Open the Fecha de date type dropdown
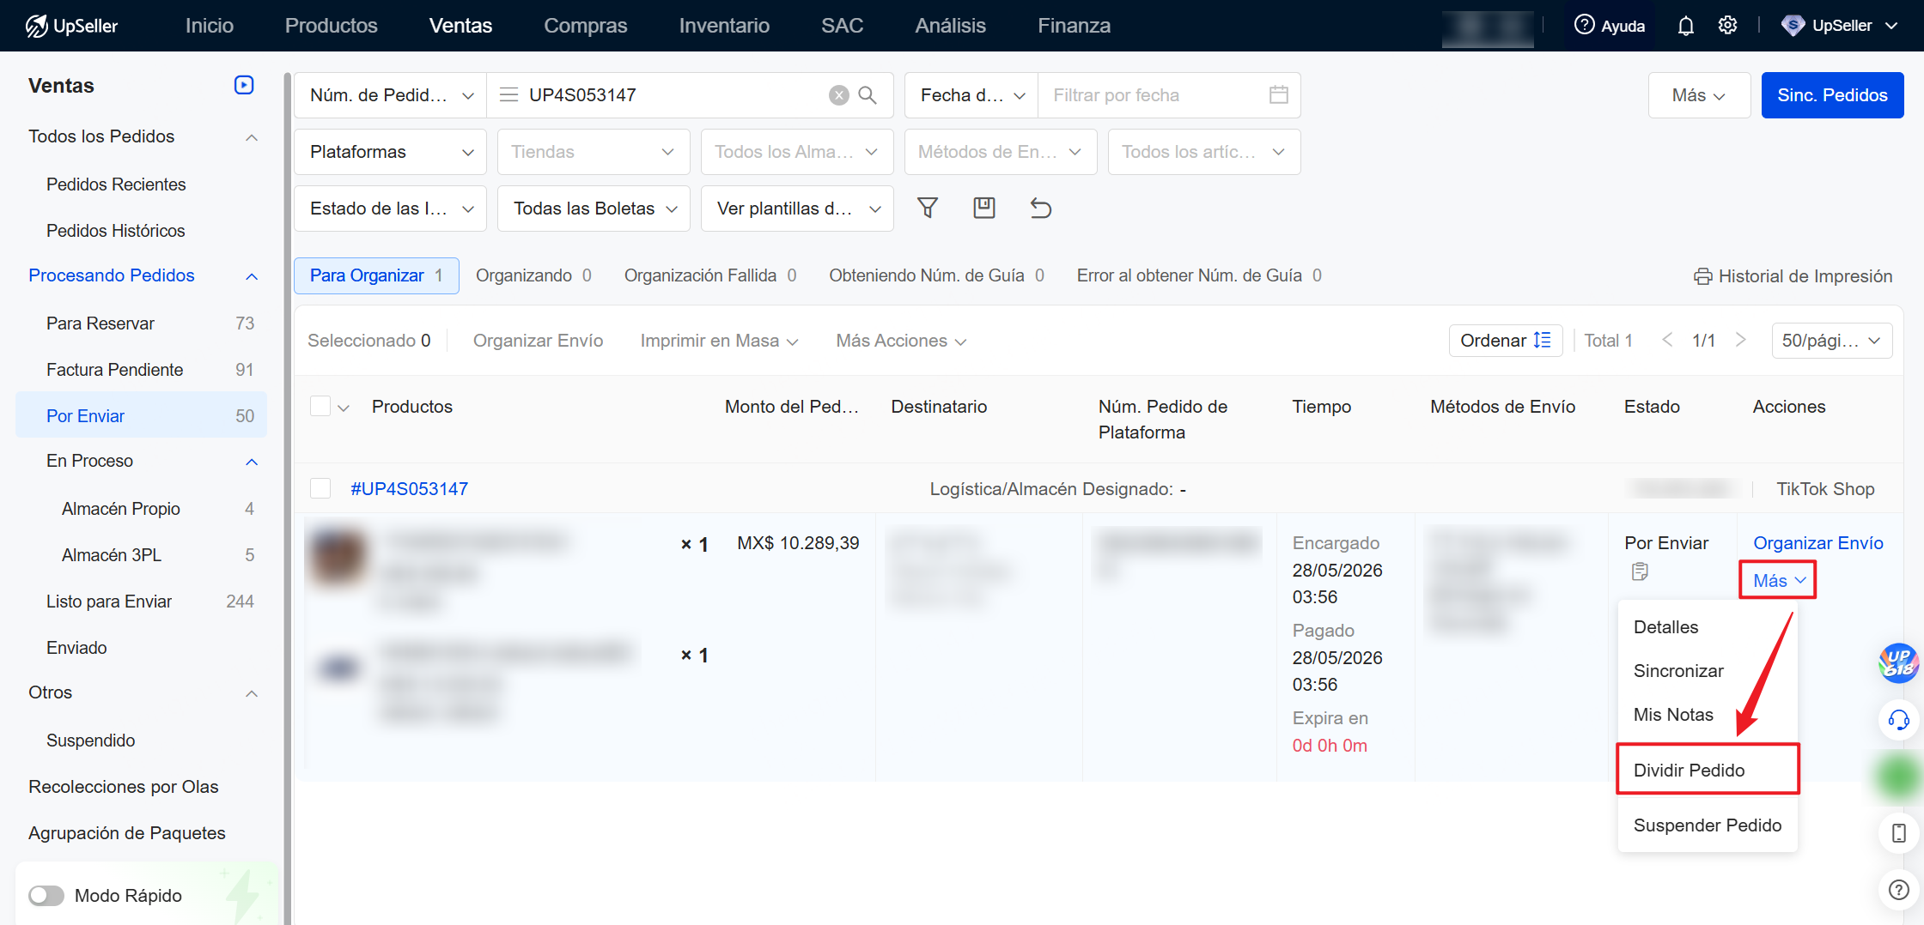Screen dimensions: 1924x925 [972, 95]
